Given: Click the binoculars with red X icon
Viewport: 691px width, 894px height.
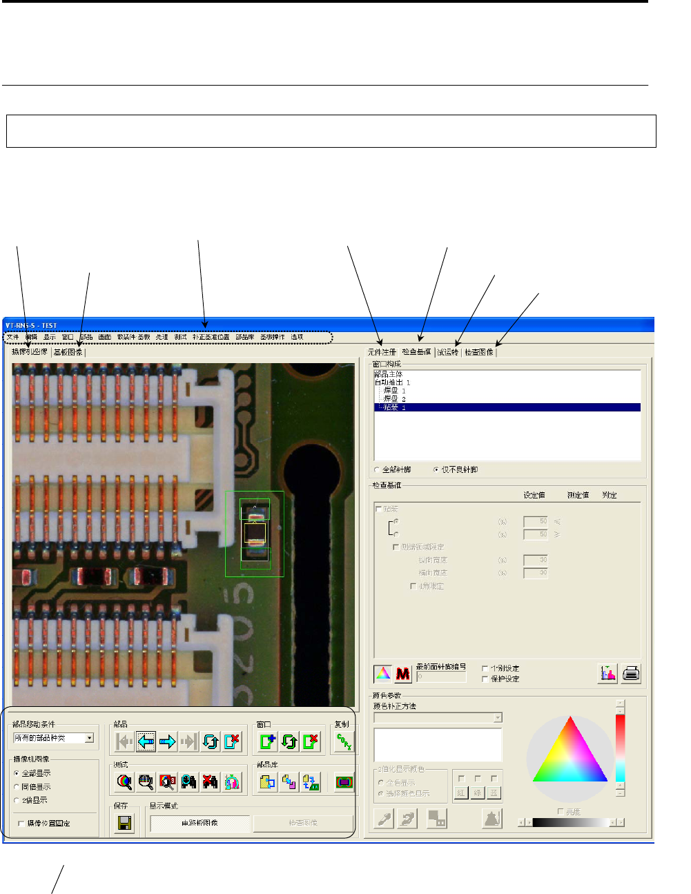Looking at the screenshot, I should click(211, 781).
